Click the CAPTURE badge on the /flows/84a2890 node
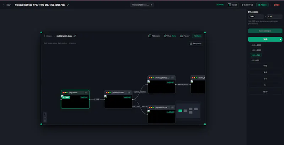284x145 pixels. click(127, 97)
